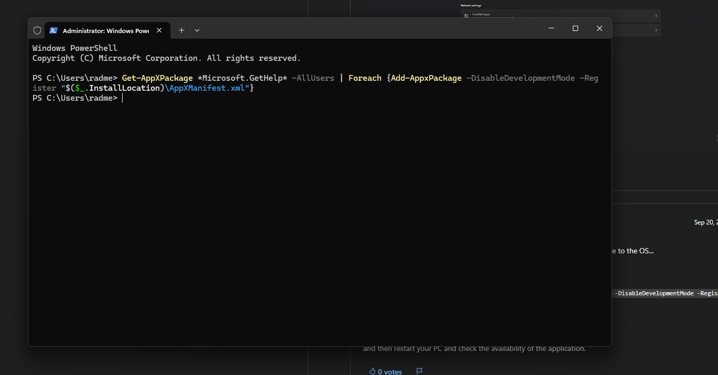The height and width of the screenshot is (375, 718).
Task: Click the -DisableDevelopmentMode parameter in the terminal
Action: click(x=520, y=78)
